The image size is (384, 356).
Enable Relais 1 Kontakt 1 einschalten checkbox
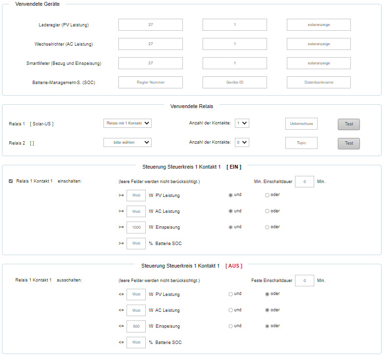pos(11,181)
